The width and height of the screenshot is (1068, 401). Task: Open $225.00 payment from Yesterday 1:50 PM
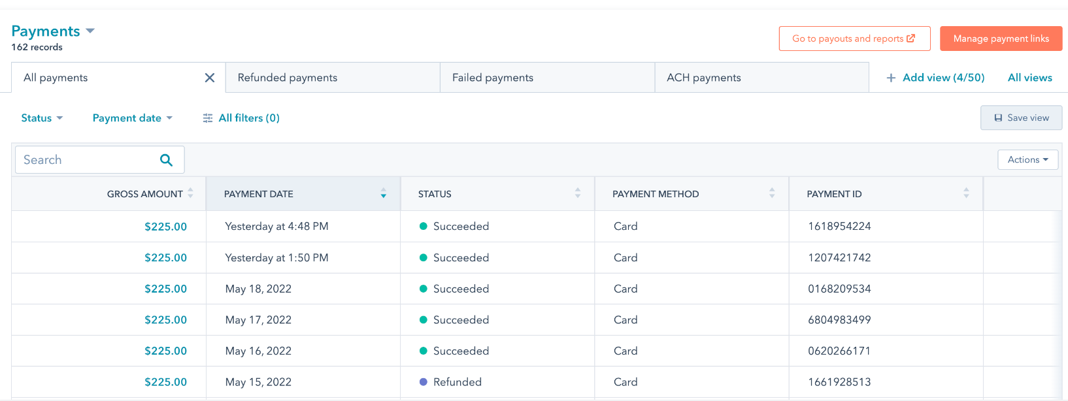[165, 258]
